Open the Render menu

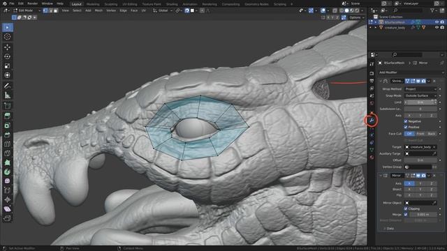pos(33,3)
